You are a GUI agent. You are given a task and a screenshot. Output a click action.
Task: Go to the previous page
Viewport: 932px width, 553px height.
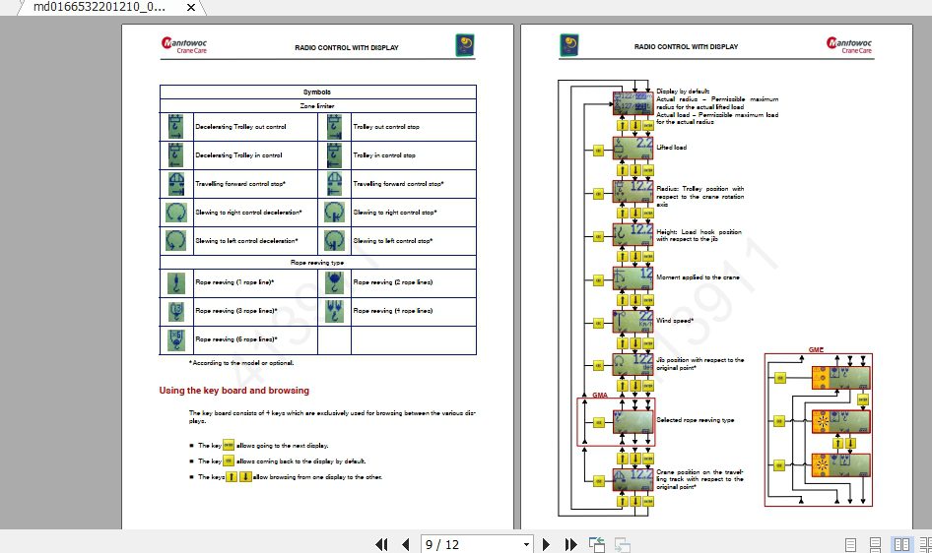pyautogui.click(x=406, y=544)
